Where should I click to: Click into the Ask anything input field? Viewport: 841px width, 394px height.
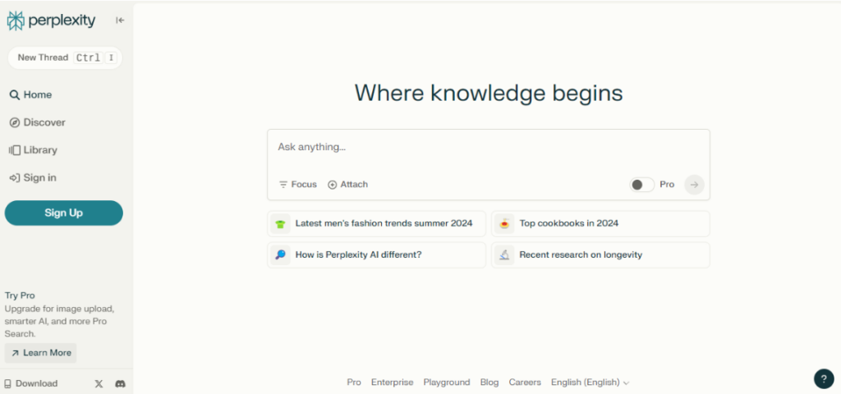pos(488,148)
